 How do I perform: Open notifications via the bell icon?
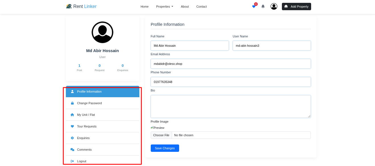pos(263,6)
